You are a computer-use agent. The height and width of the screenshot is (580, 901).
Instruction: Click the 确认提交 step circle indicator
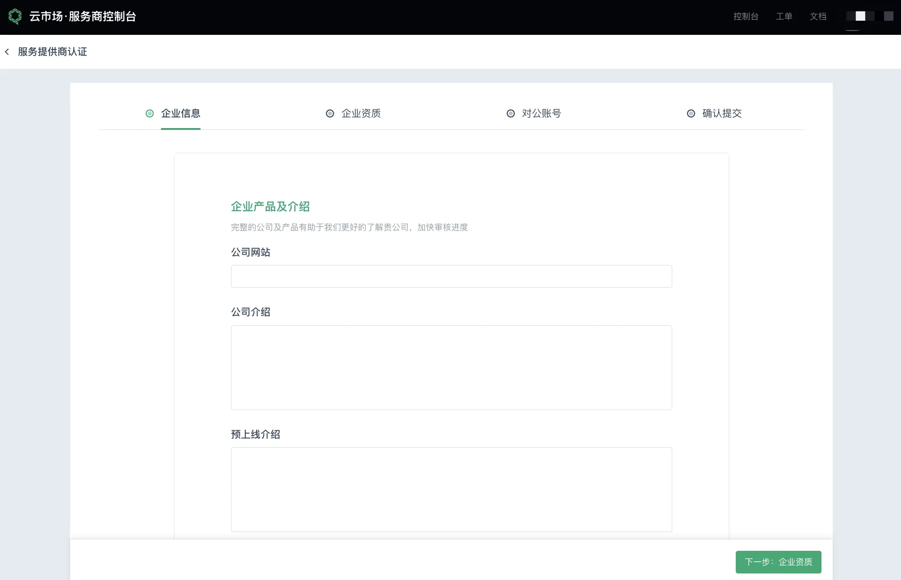click(x=691, y=113)
